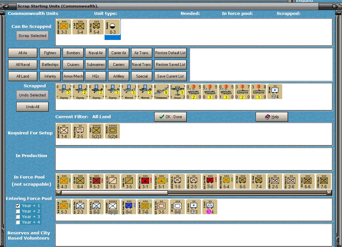Select the IX Arm 8-6 armor counter
342x247 pixels.
pos(178,207)
